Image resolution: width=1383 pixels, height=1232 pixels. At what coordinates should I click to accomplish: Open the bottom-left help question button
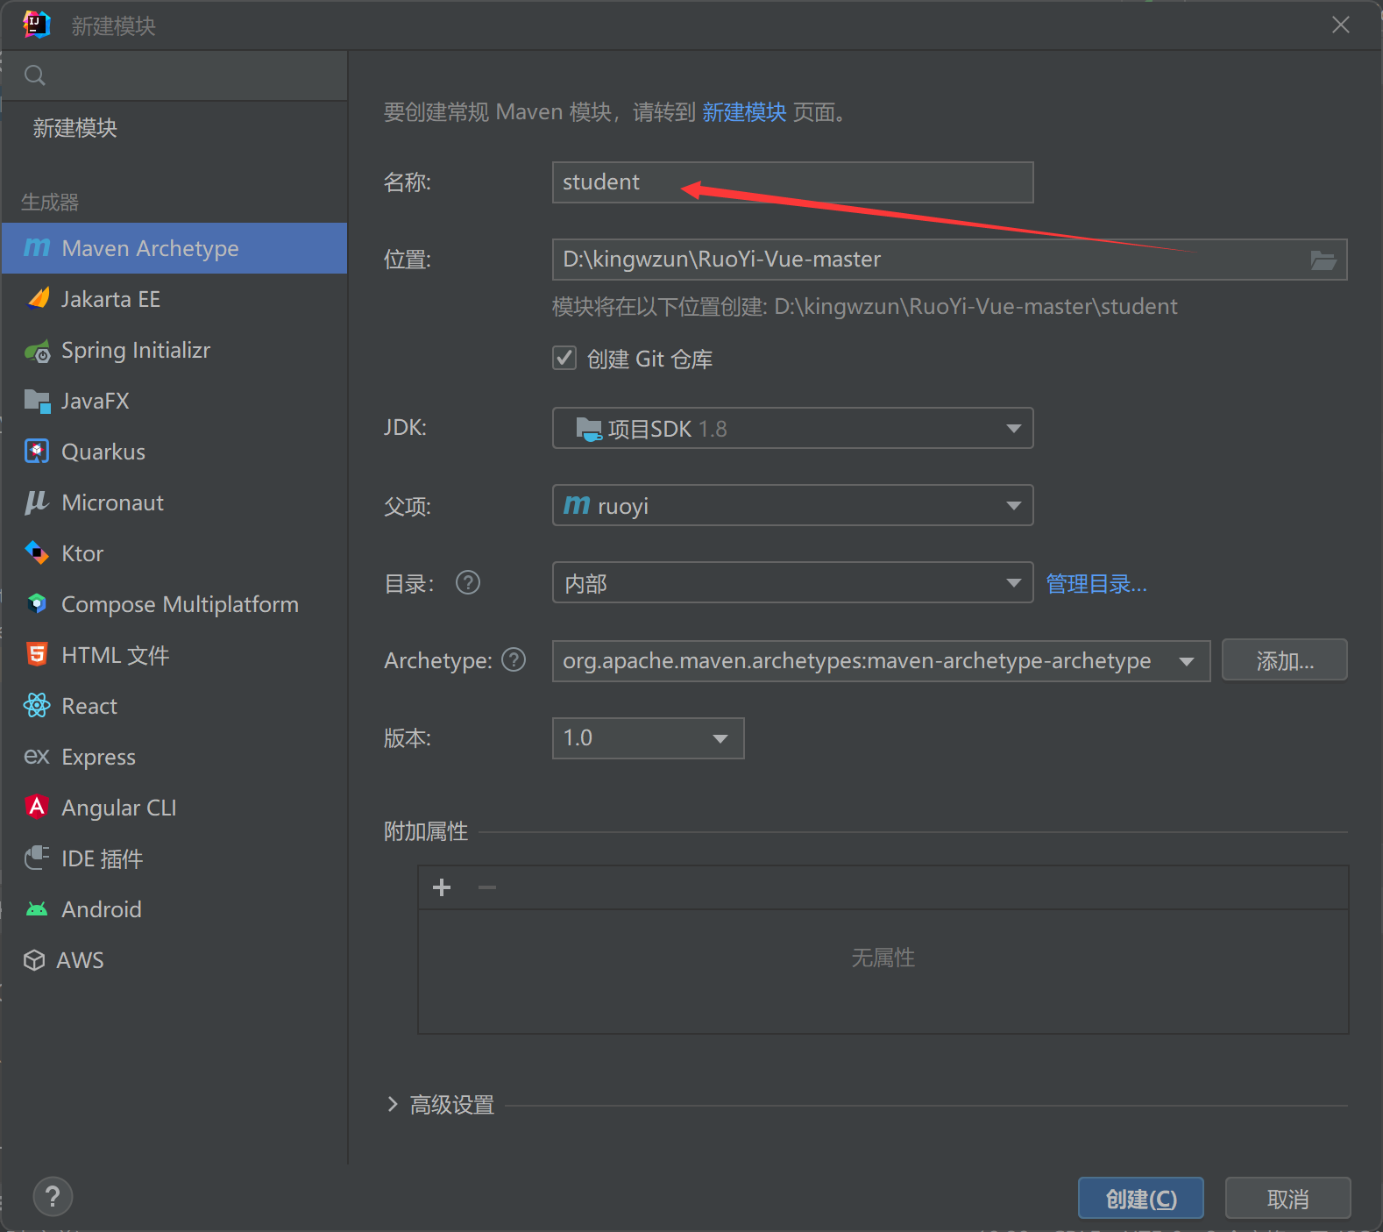[x=53, y=1197]
